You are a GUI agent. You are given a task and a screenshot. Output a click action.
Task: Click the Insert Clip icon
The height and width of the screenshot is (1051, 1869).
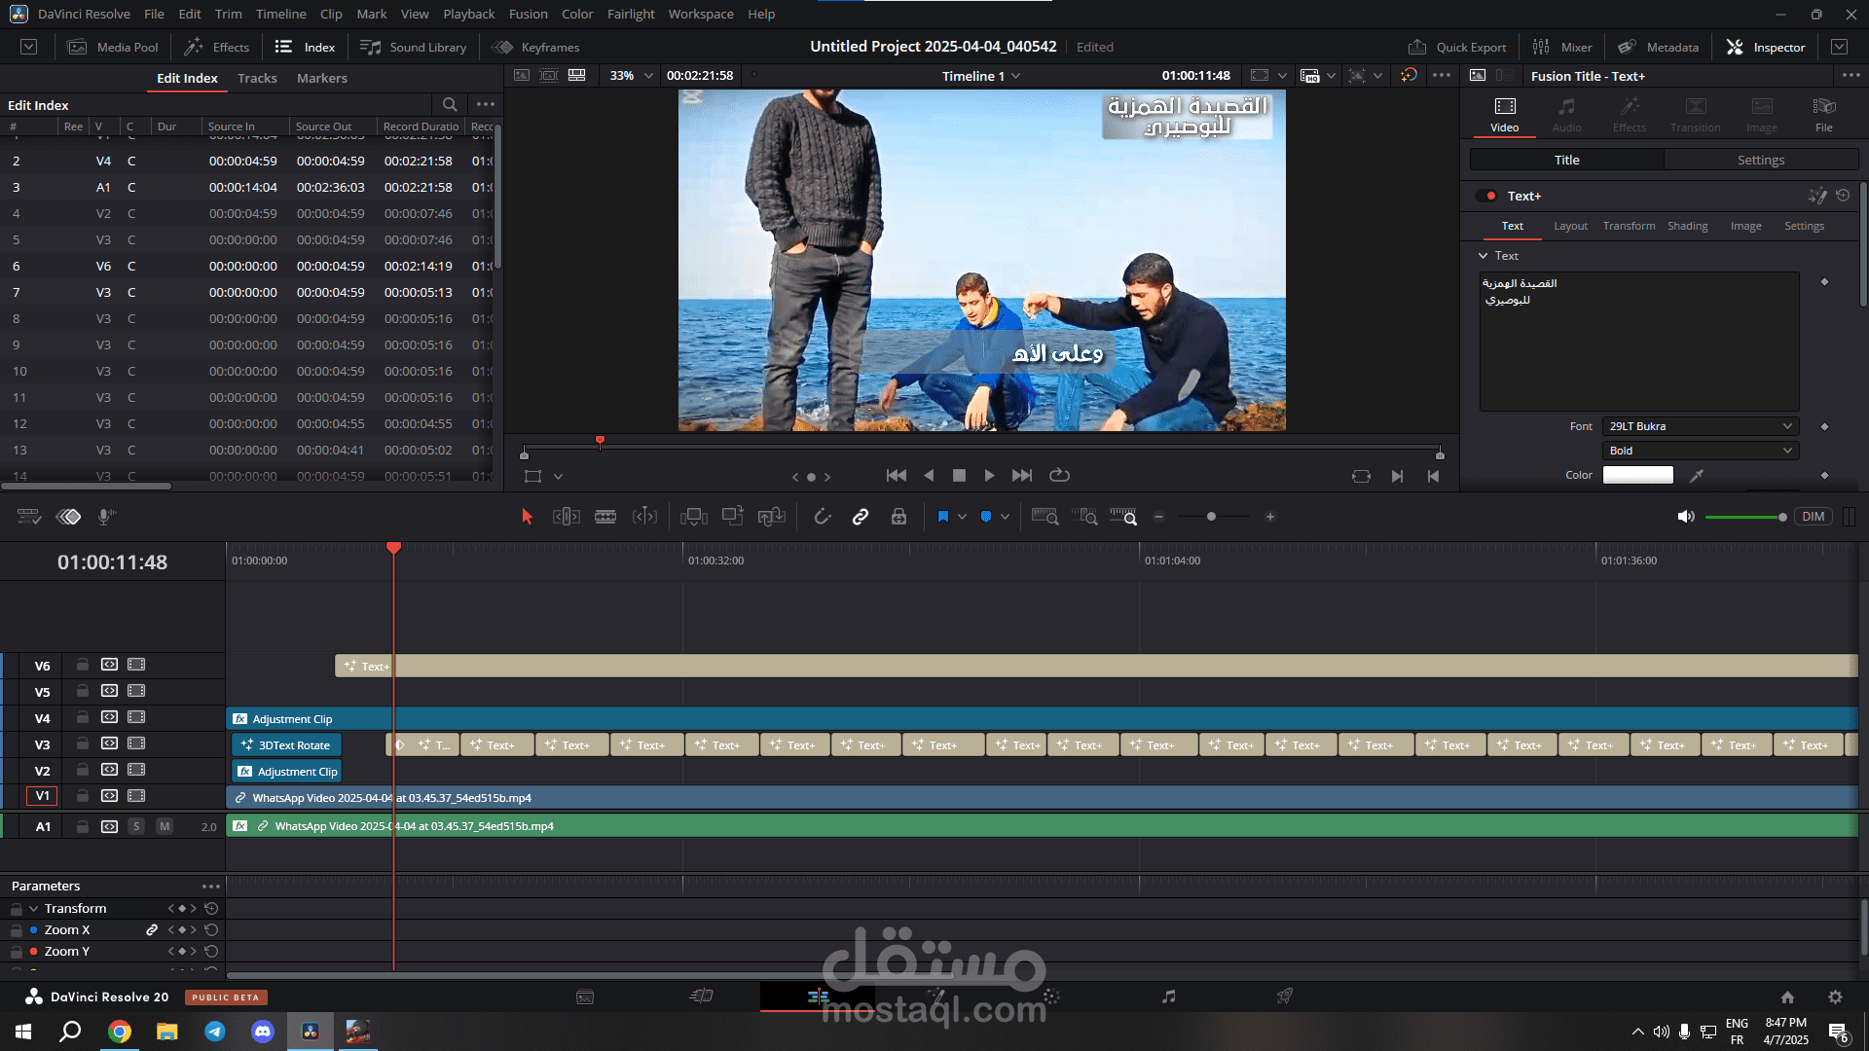pyautogui.click(x=694, y=517)
